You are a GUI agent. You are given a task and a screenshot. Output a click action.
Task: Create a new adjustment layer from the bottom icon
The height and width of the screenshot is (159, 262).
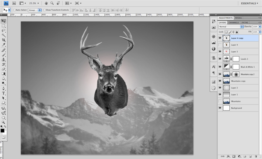(x=239, y=156)
